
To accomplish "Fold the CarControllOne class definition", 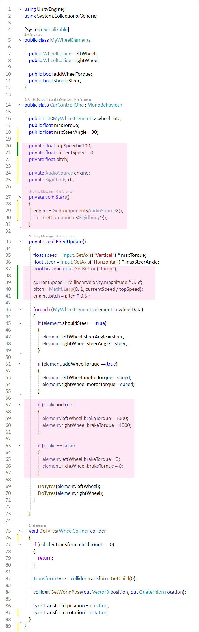I will pos(20,105).
